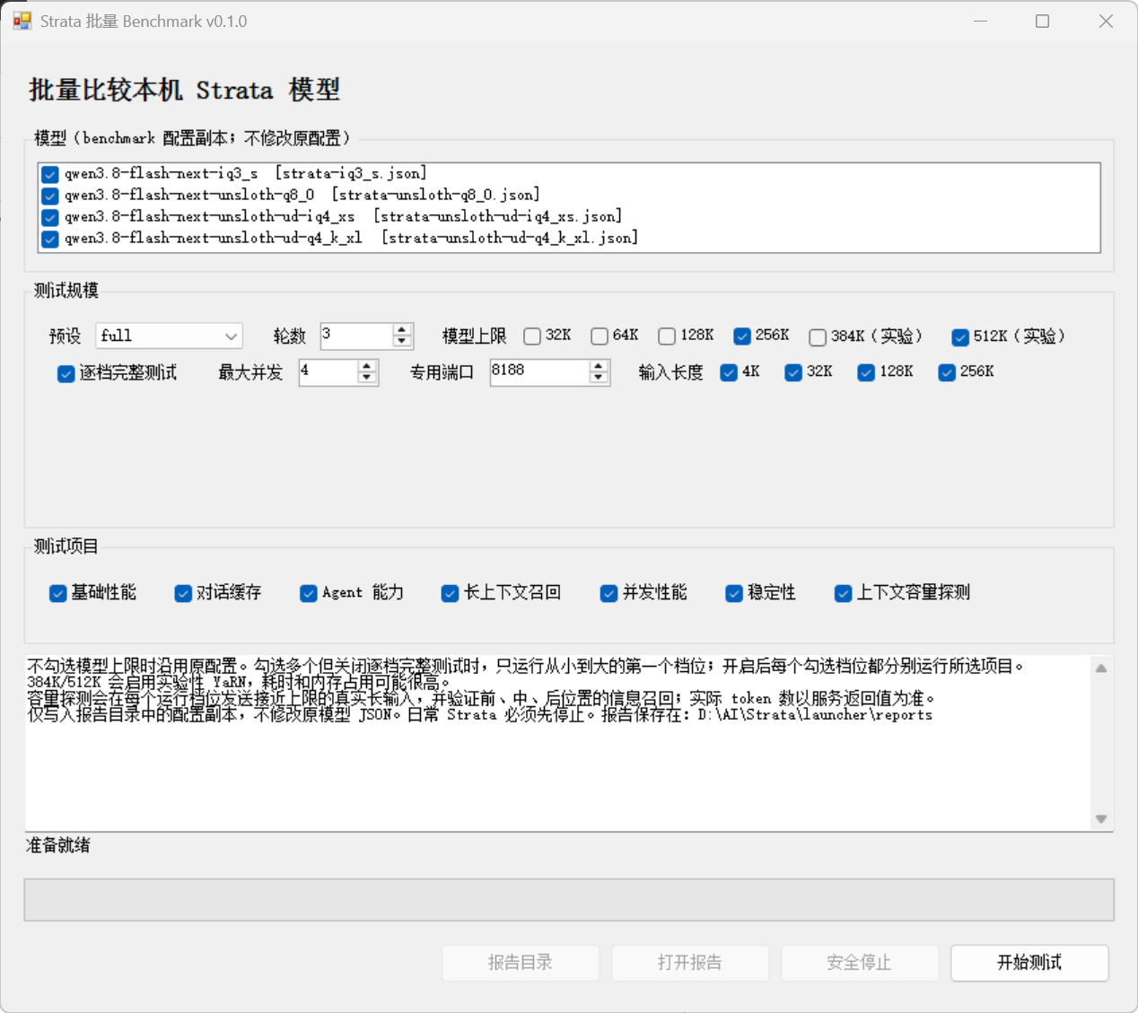This screenshot has width=1138, height=1013.
Task: Toggle the 长上下文召回 test item
Action: (x=451, y=594)
